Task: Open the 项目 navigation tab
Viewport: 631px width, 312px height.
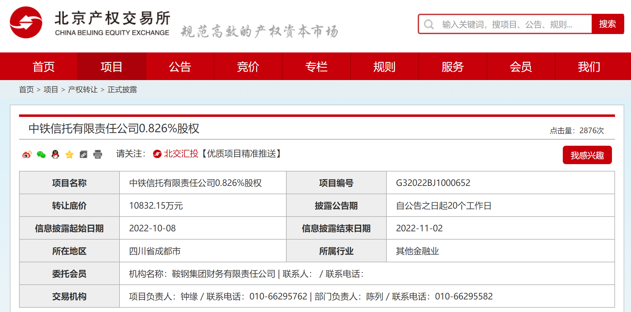Action: point(112,67)
